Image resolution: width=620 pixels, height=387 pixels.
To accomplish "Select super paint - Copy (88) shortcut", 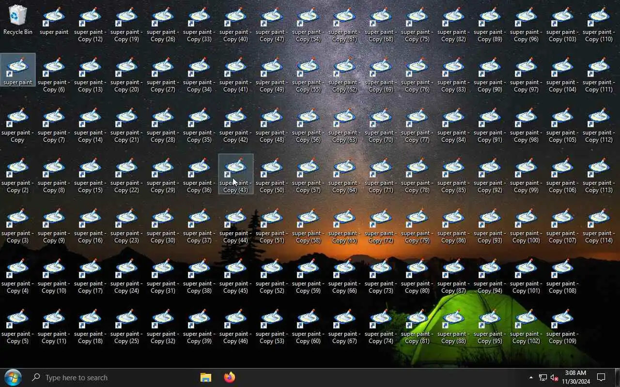I will coord(454,326).
